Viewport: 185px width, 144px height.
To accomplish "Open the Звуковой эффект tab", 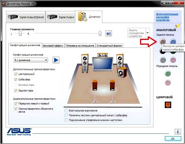I will [x=53, y=46].
